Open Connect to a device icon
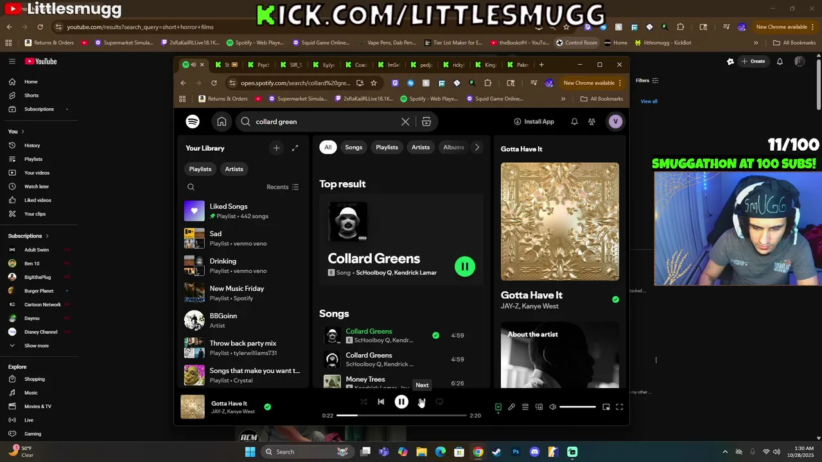Image resolution: width=822 pixels, height=462 pixels. point(539,407)
